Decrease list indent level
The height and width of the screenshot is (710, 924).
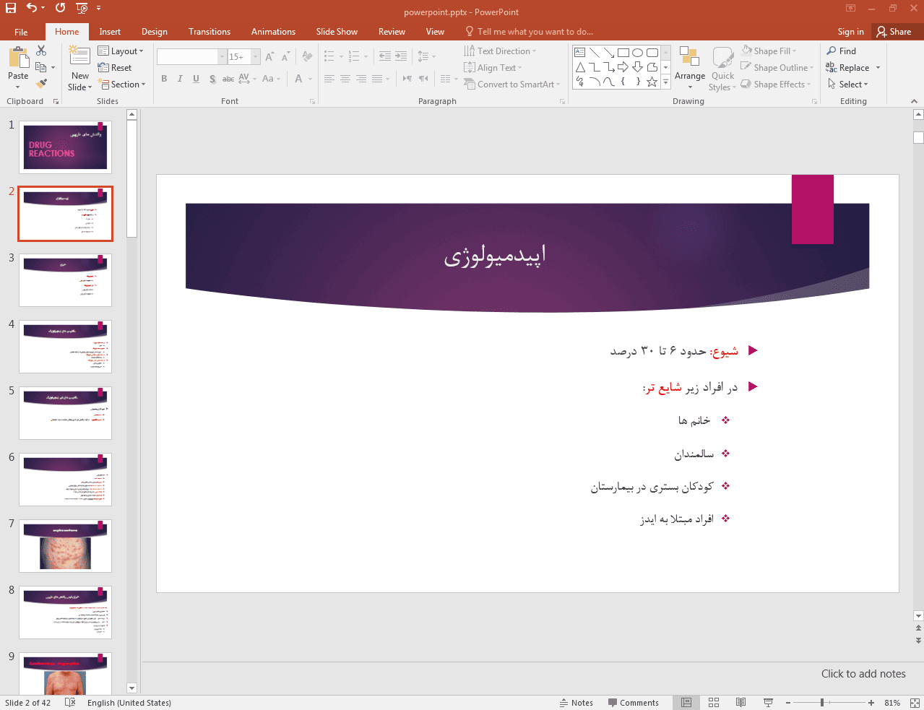tap(385, 56)
